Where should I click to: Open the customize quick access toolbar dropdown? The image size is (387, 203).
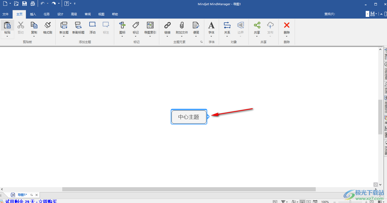(x=75, y=4)
